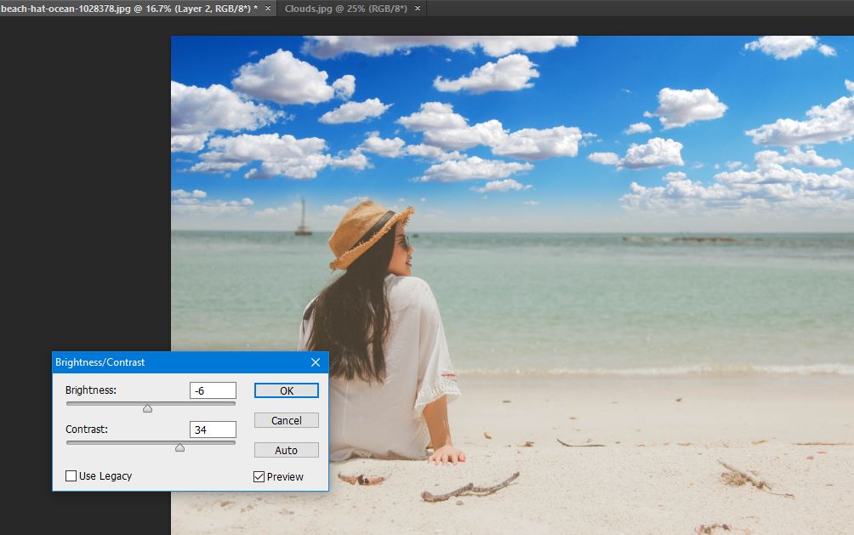Viewport: 854px width, 535px height.
Task: Click the Contrast slider handle
Action: [x=179, y=448]
